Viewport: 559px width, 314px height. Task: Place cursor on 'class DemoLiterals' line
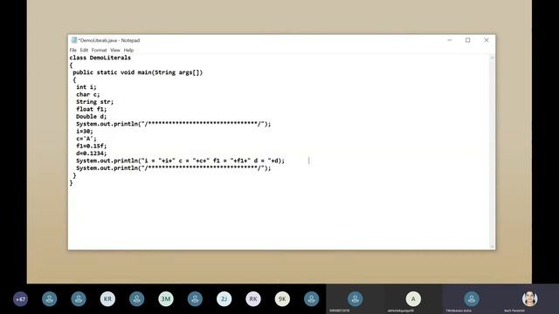(x=100, y=58)
